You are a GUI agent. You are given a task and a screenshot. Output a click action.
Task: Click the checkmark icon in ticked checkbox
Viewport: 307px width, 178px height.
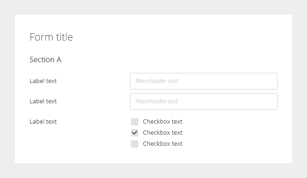[x=135, y=133]
